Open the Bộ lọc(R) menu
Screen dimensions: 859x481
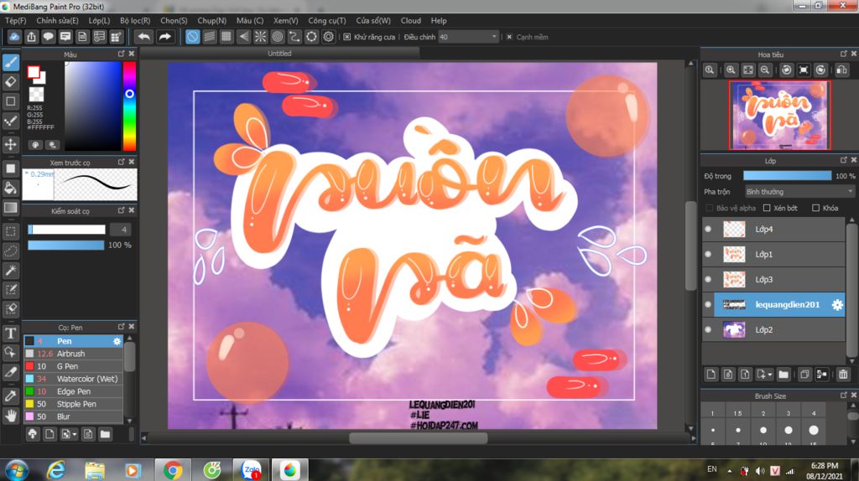[135, 20]
